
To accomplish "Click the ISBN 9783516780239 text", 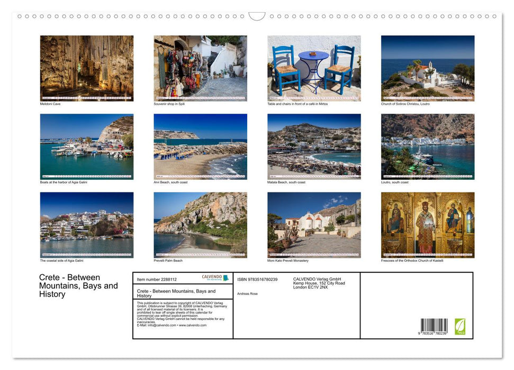I will (x=257, y=279).
